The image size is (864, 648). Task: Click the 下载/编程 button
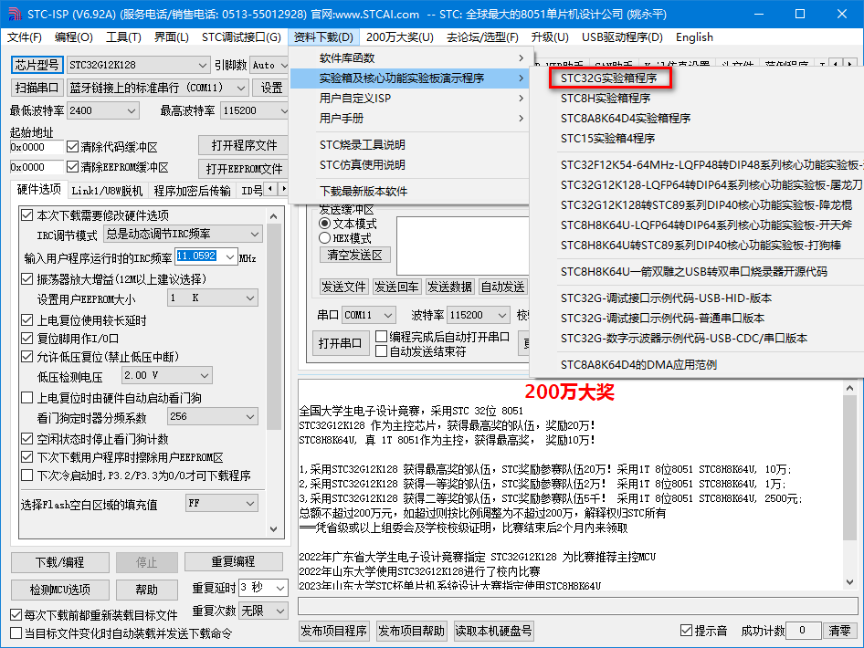tap(60, 562)
